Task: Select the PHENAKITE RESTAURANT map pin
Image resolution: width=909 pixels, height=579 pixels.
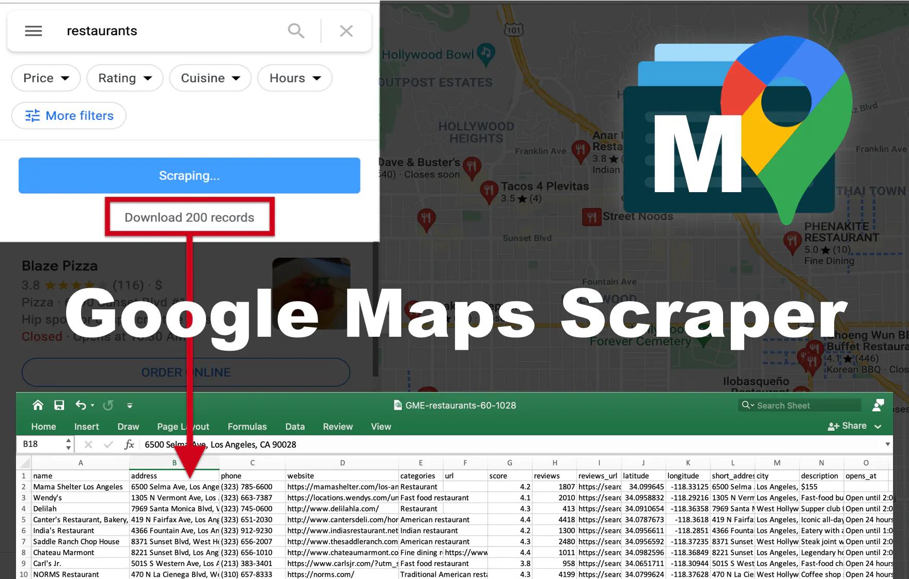Action: coord(792,242)
